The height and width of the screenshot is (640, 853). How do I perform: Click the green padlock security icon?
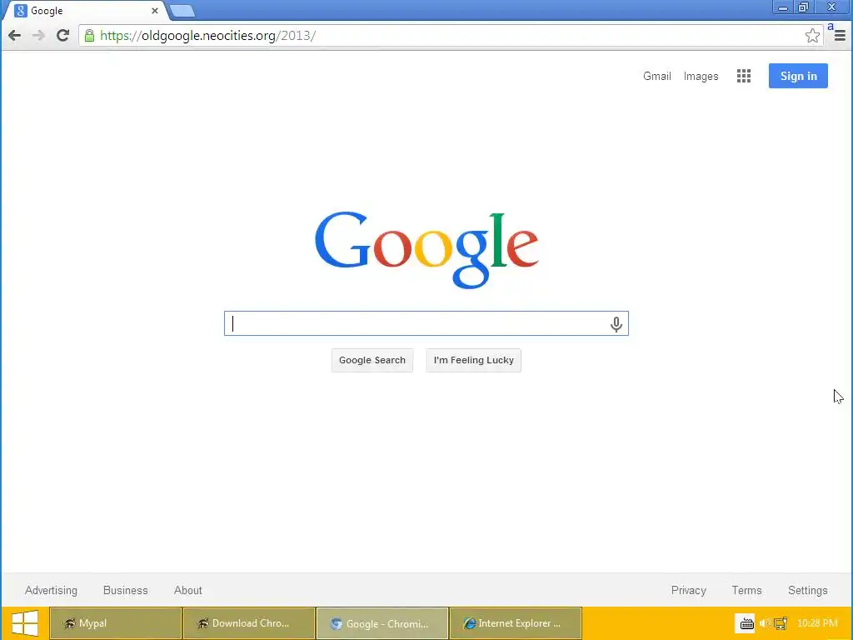coord(89,36)
